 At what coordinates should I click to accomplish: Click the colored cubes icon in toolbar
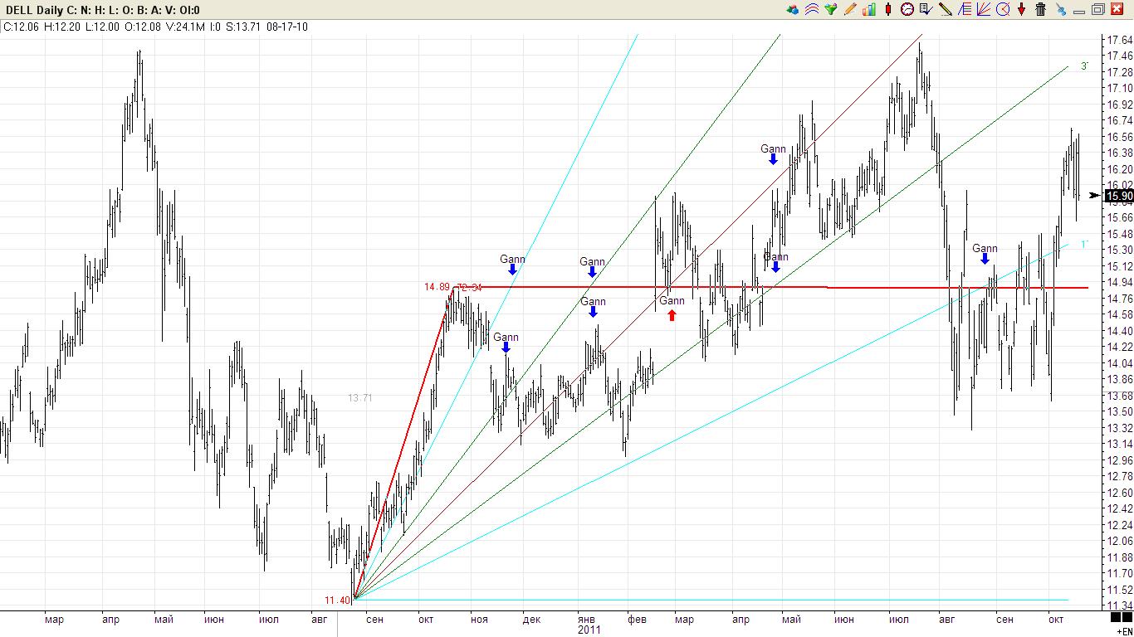(x=793, y=9)
